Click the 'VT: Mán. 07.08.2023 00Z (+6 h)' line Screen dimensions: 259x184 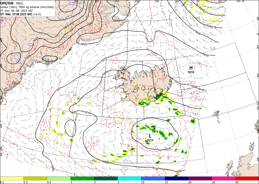21,14
